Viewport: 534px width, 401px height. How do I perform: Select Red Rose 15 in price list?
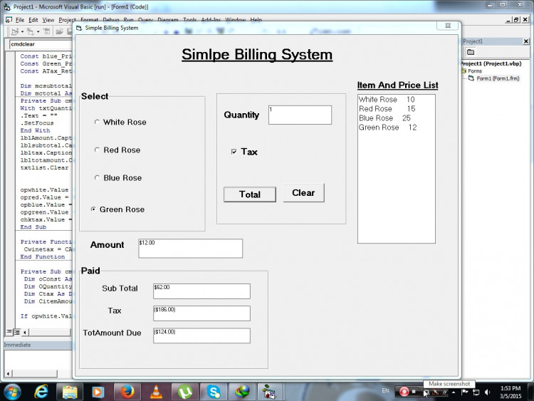387,109
